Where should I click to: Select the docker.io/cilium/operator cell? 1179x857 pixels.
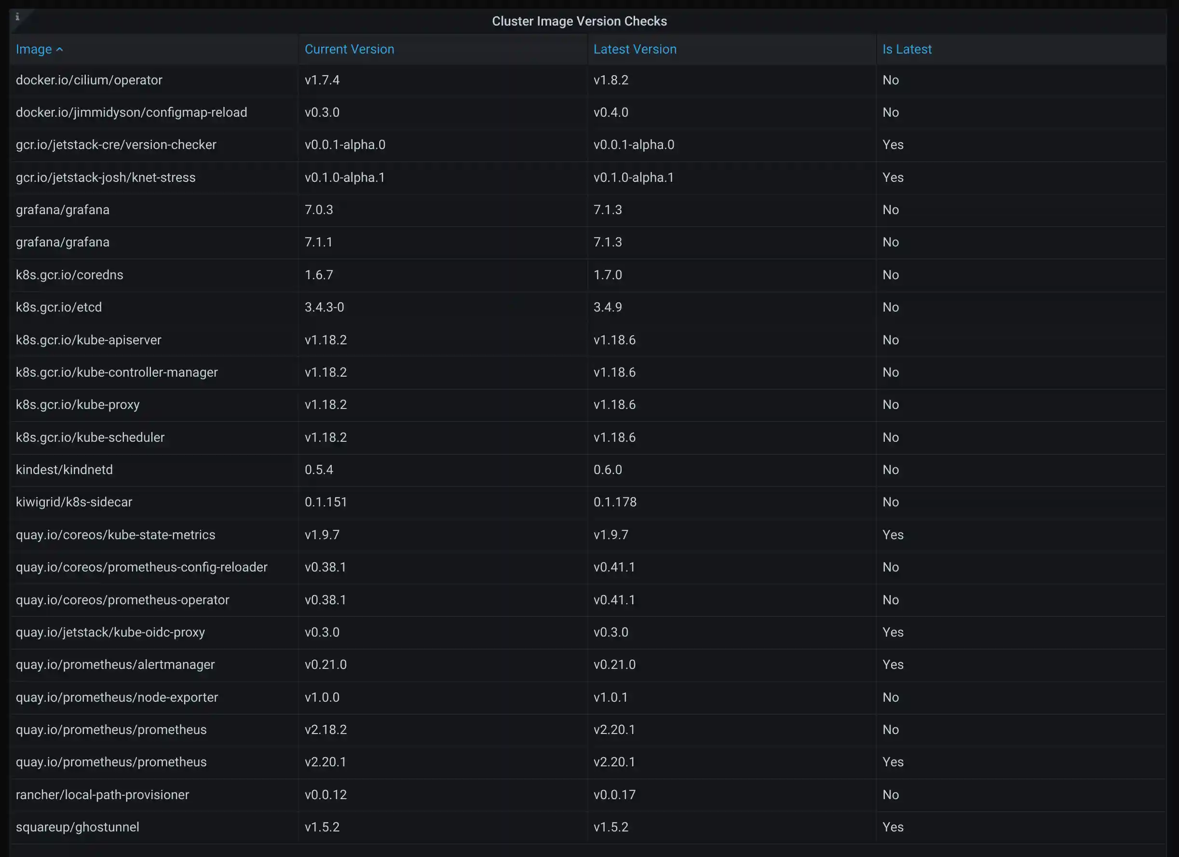(x=89, y=80)
